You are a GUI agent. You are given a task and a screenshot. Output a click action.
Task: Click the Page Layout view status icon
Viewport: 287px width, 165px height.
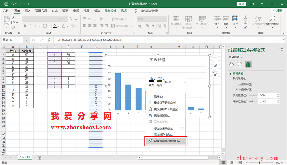point(232,162)
